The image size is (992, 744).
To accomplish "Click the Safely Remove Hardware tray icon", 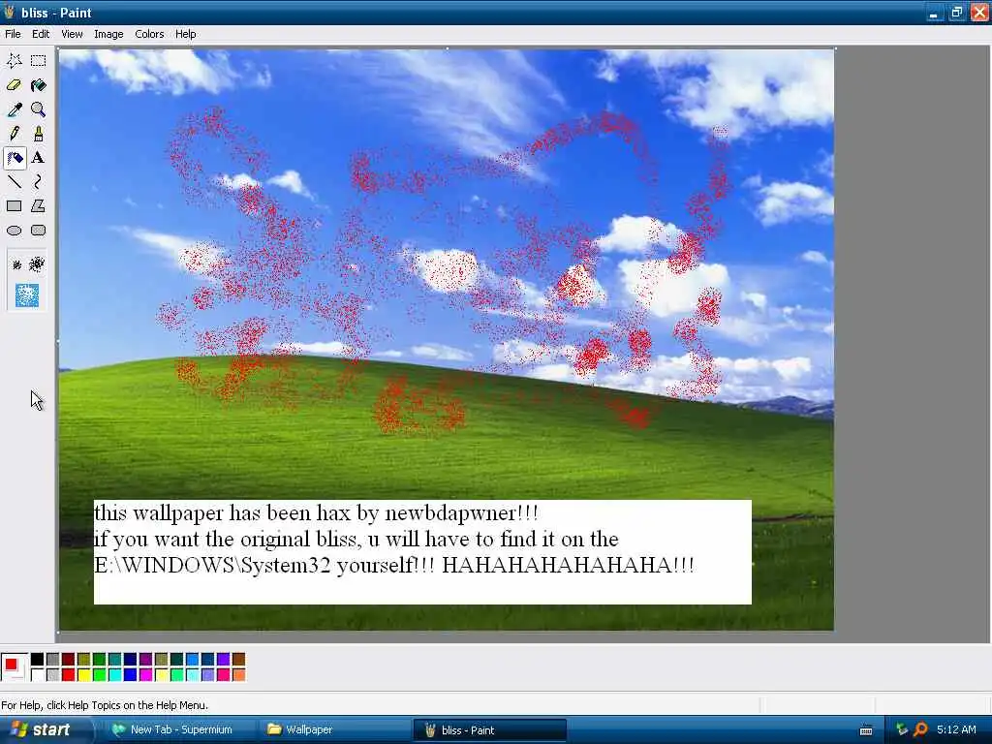I will pos(902,730).
